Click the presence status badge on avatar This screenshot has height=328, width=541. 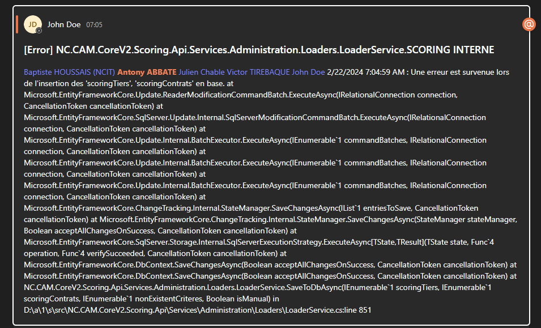click(39, 31)
